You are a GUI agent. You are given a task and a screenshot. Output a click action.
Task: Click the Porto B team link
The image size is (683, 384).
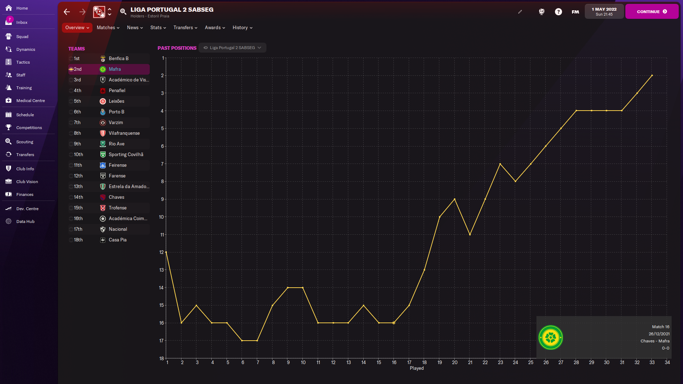116,112
